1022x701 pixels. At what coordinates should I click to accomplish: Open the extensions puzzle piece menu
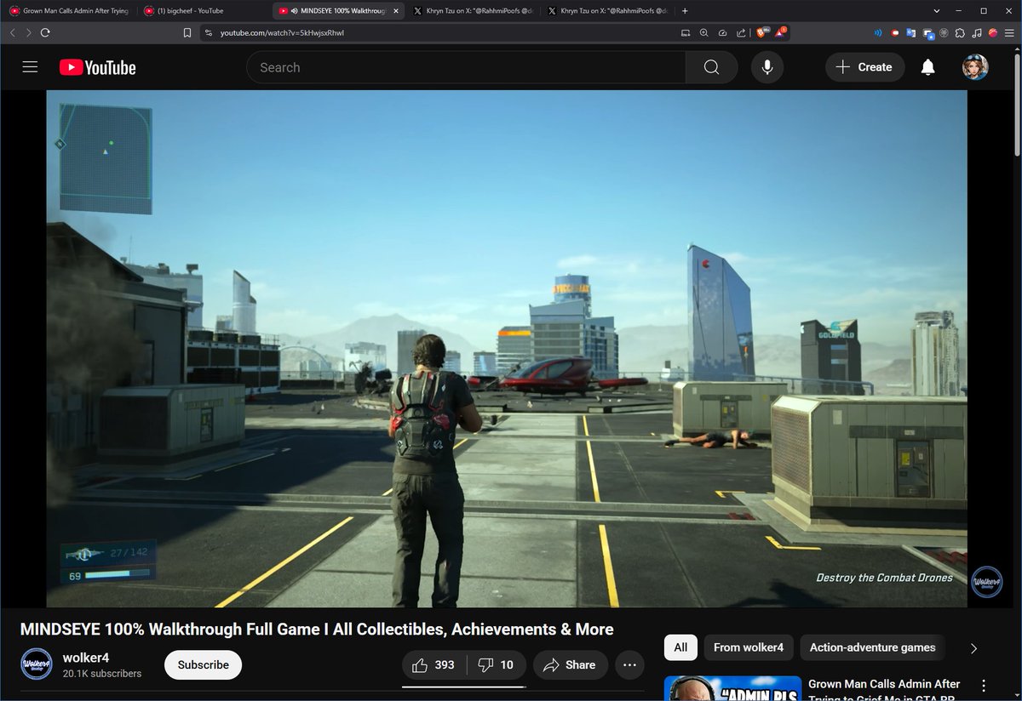tap(960, 32)
